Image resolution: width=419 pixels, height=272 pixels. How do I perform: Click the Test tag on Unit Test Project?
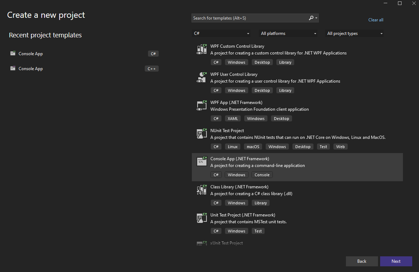(x=258, y=231)
